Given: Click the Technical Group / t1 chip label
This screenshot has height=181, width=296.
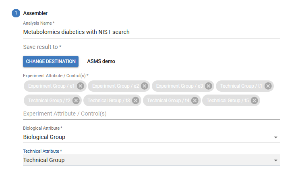Looking at the screenshot, I should pos(241,86).
